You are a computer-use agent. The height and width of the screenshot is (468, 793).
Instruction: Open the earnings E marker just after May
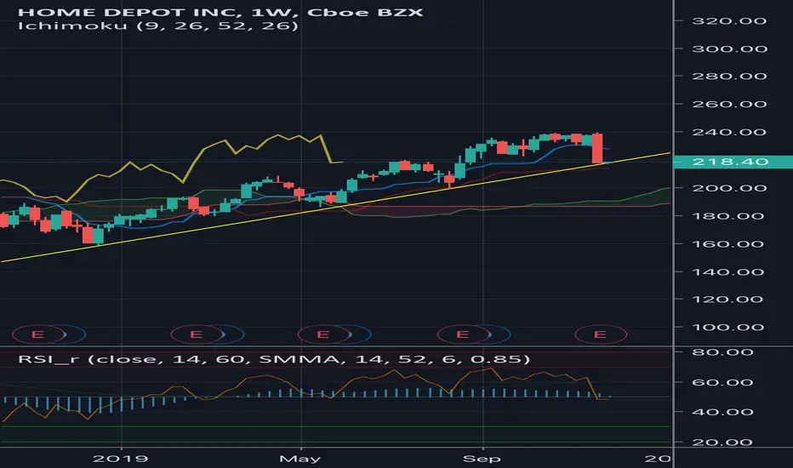point(323,334)
